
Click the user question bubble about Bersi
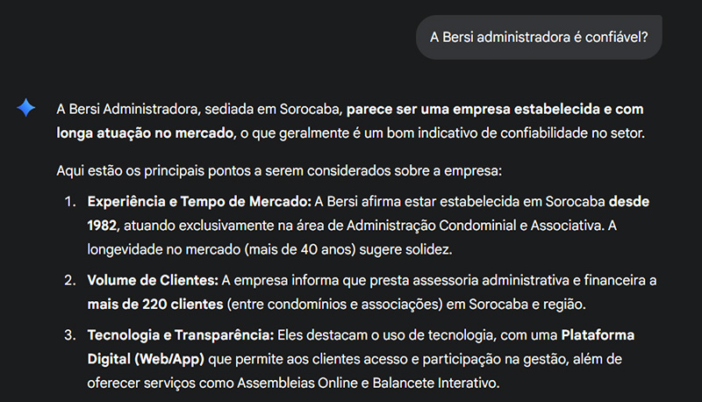(x=538, y=37)
